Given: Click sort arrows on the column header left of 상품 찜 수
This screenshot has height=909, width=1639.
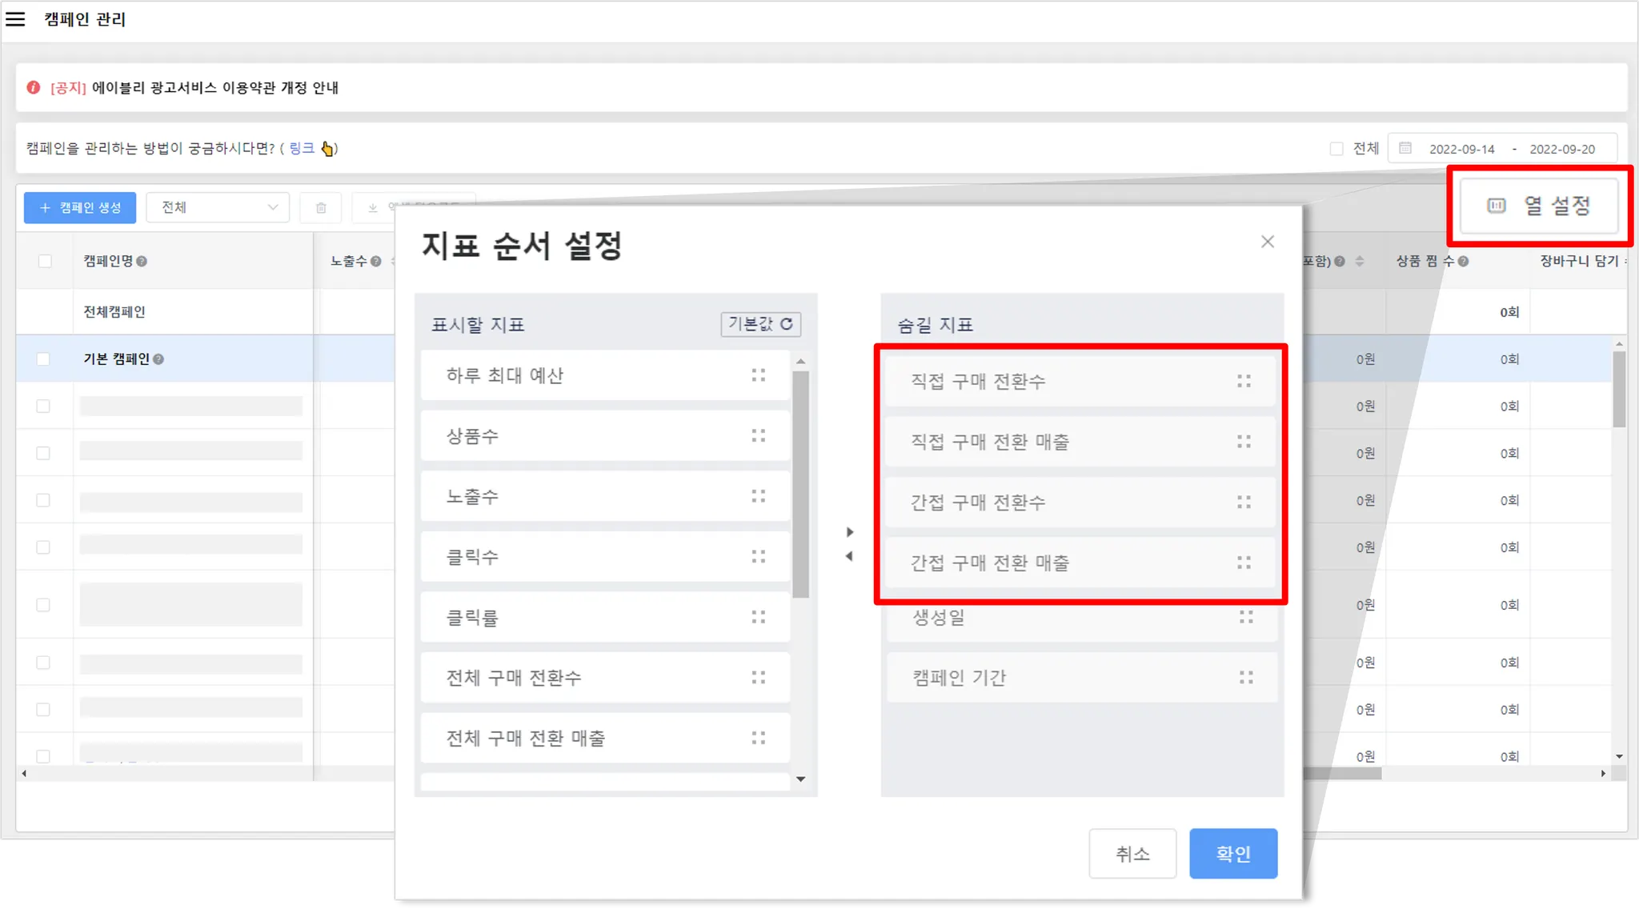Looking at the screenshot, I should 1359,262.
